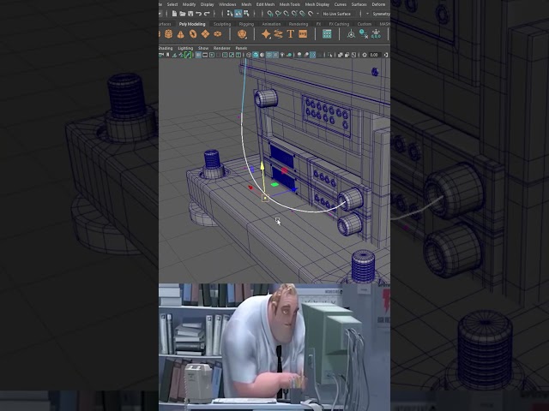Click the Snap to curves magnet icon
Screen dimensions: 549x411
pos(278,14)
